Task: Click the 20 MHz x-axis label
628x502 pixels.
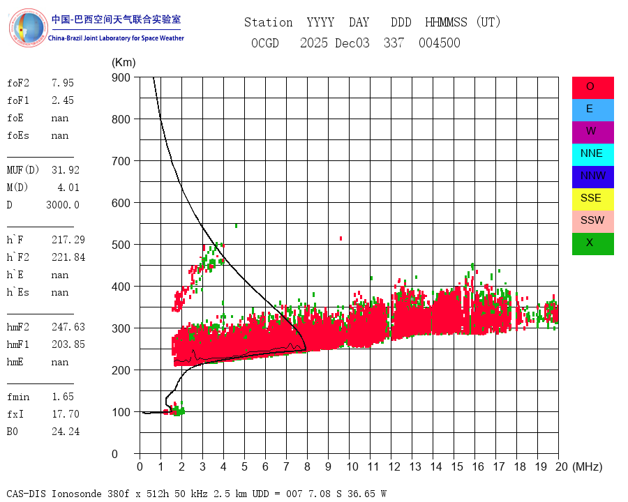Action: [562, 466]
